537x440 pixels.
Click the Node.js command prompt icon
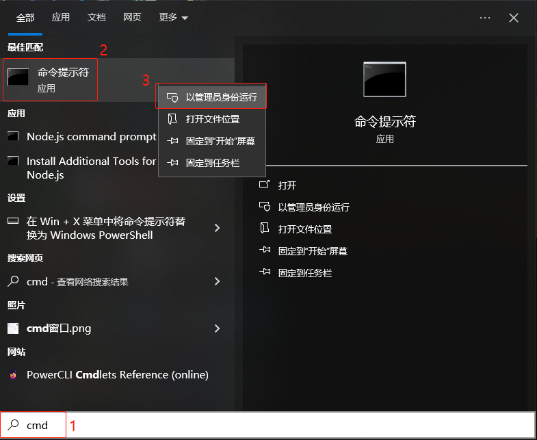[x=13, y=137]
